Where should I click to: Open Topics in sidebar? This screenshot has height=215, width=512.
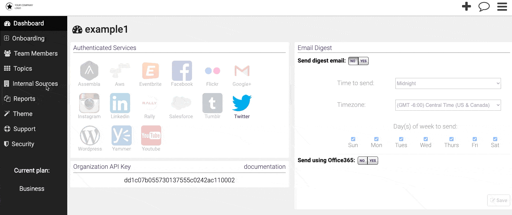[x=34, y=69]
